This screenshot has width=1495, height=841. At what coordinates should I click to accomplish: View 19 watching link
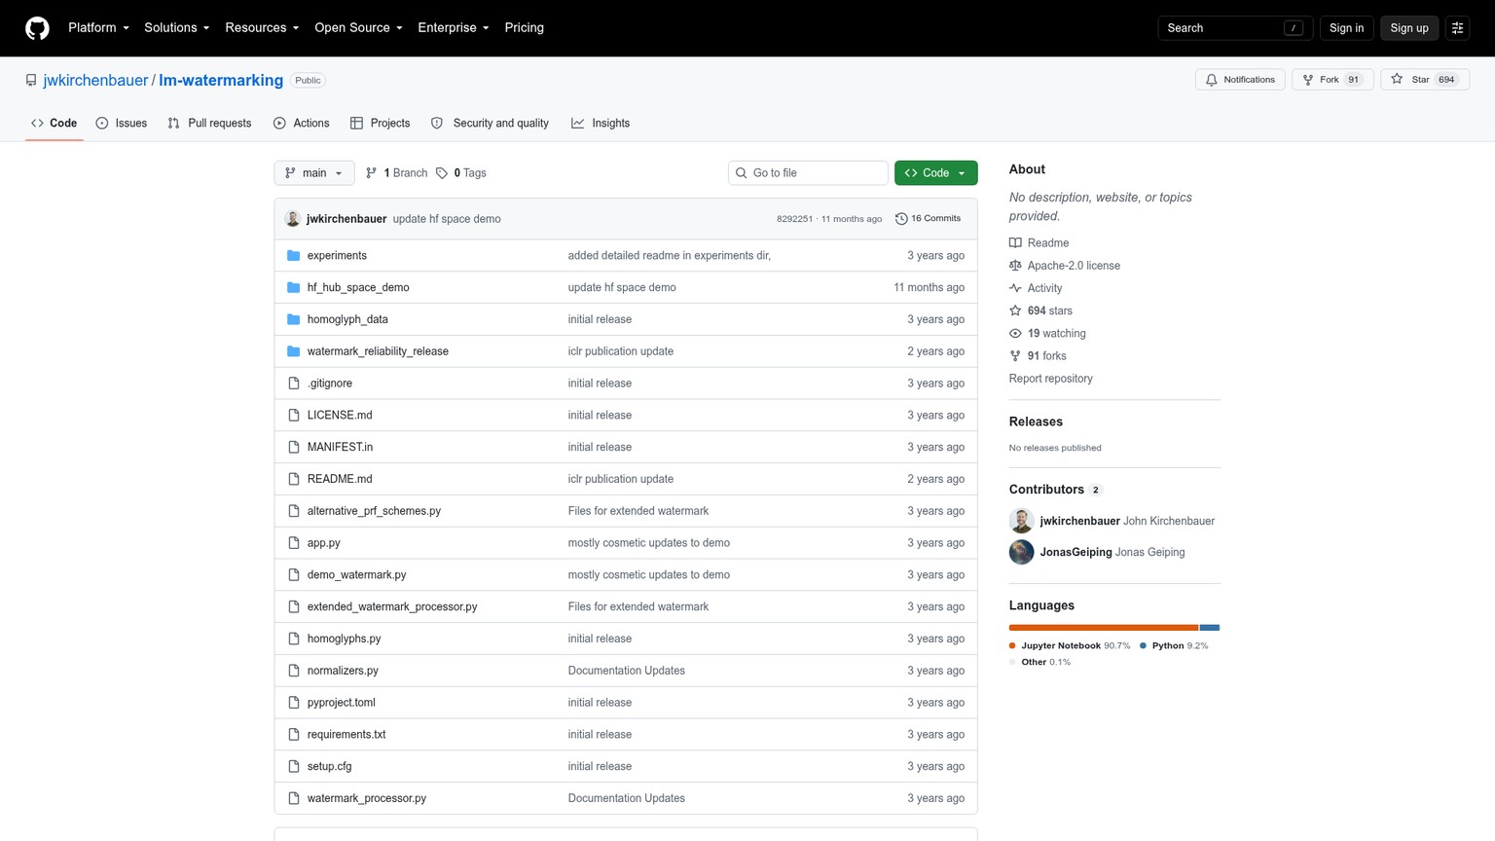pyautogui.click(x=1047, y=333)
